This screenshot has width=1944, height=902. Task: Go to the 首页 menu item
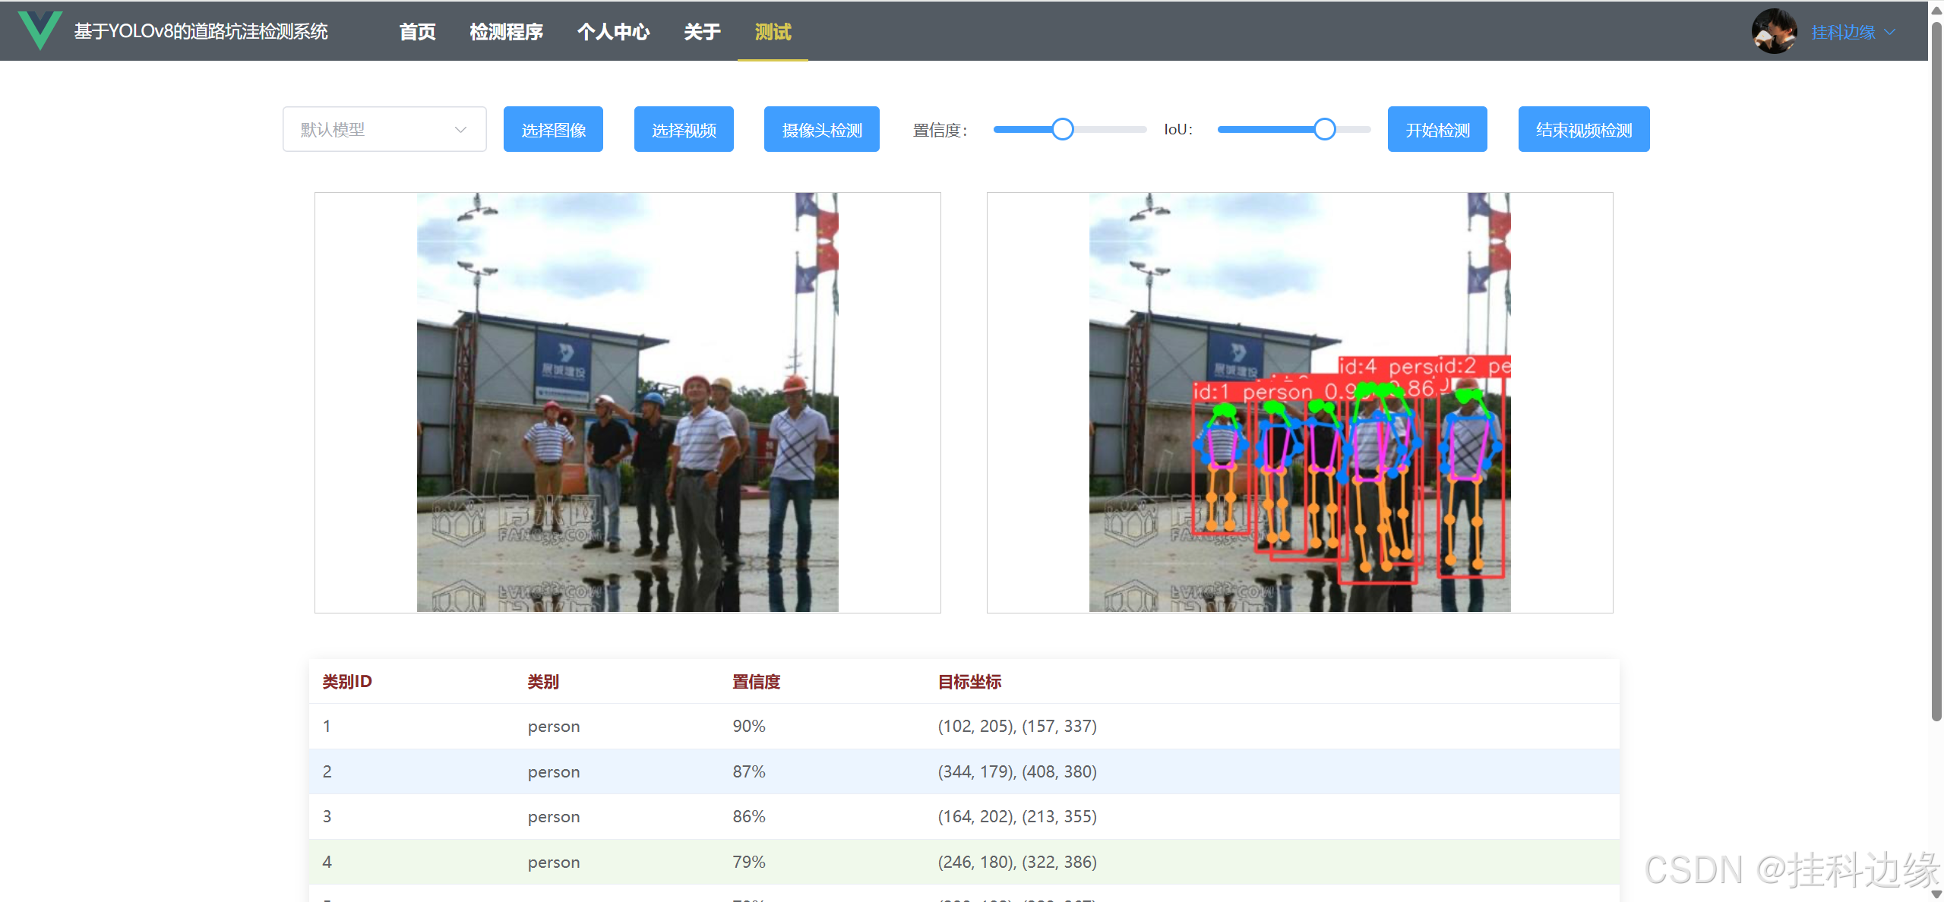click(417, 32)
